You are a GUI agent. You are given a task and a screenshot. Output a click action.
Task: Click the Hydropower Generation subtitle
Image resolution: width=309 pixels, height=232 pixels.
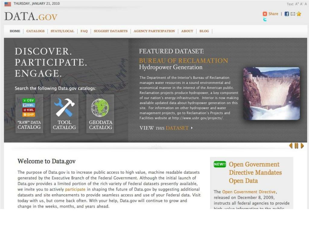(171, 67)
